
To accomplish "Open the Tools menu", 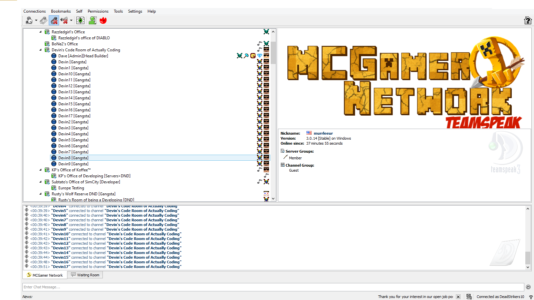I will click(x=118, y=11).
